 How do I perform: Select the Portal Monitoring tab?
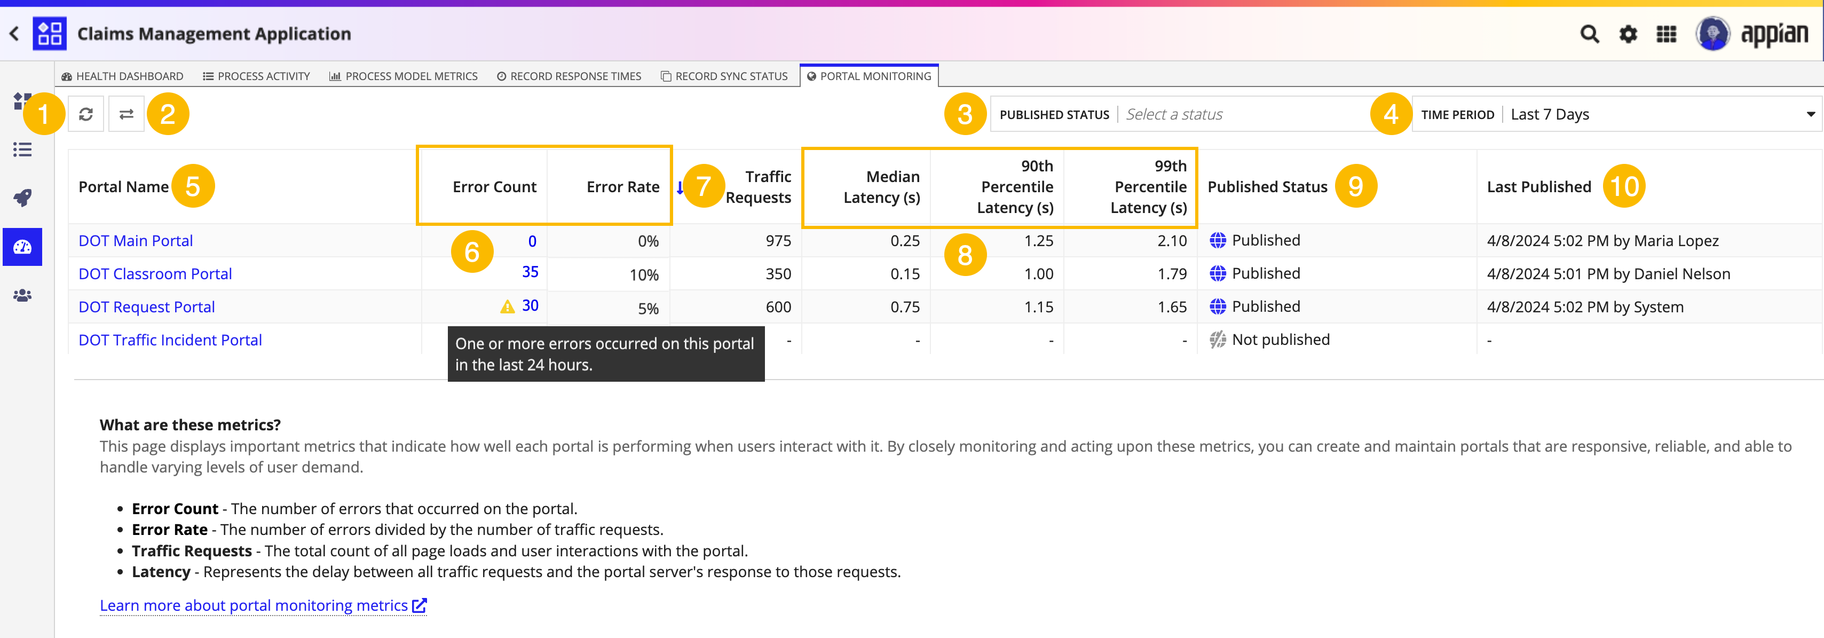pyautogui.click(x=870, y=76)
